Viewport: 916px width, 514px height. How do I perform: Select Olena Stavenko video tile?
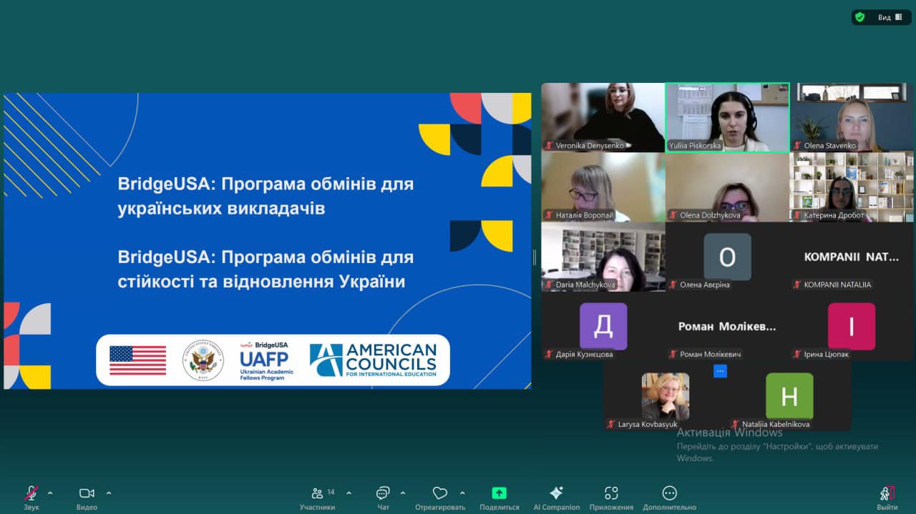[x=852, y=117]
